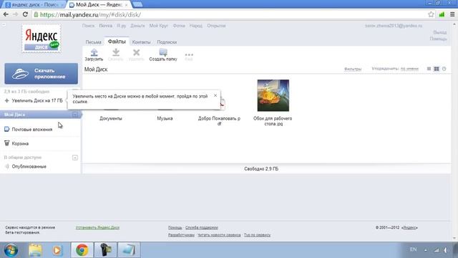Image resolution: width=458 pixels, height=258 pixels.
Task: Open Windows Media Player from taskbar
Action: (57, 250)
